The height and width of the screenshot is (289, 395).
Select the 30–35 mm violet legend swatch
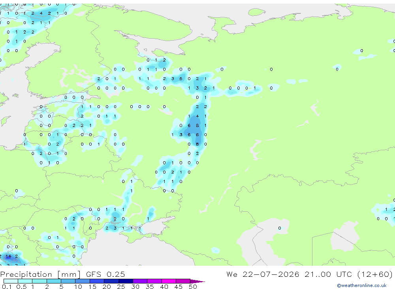tap(140, 281)
